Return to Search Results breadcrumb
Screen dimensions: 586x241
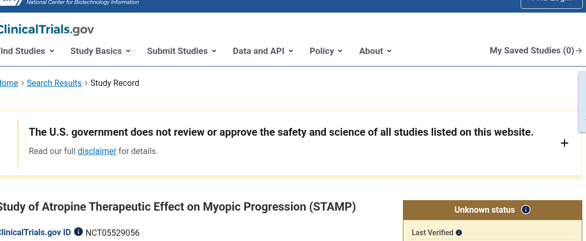(54, 83)
